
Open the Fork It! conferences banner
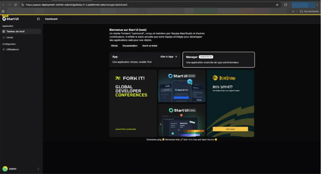[133, 103]
